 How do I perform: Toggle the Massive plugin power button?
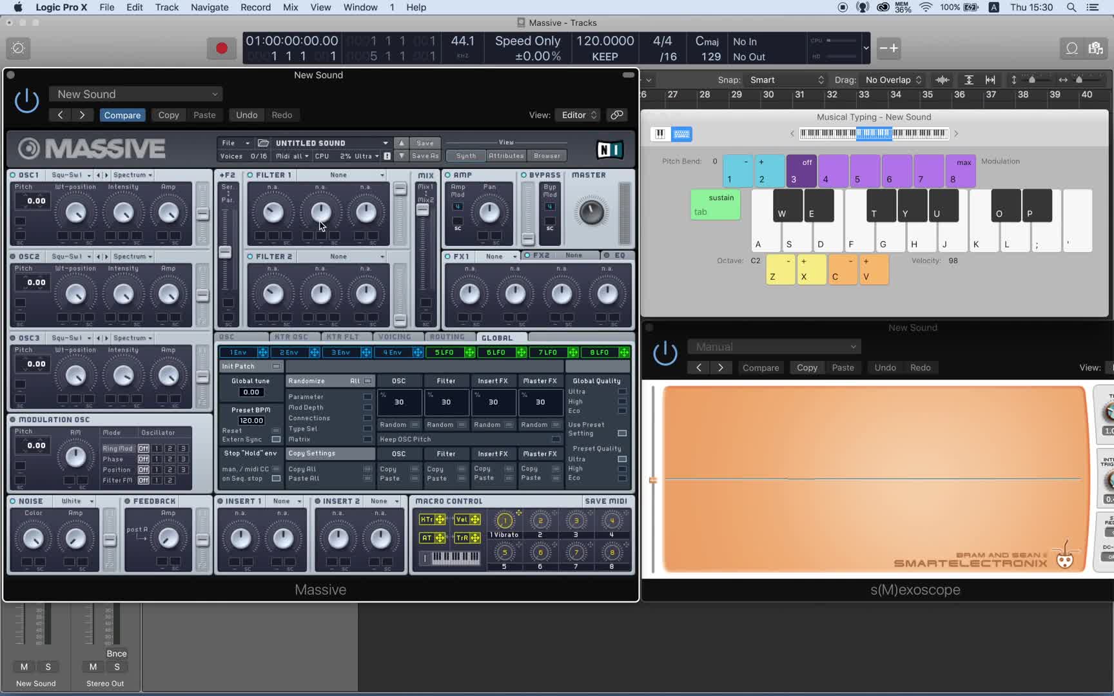pyautogui.click(x=26, y=101)
